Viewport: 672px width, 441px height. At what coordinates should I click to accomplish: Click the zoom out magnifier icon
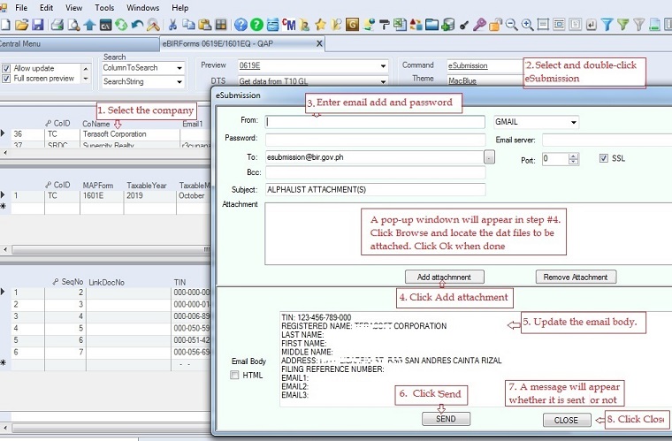[511, 25]
